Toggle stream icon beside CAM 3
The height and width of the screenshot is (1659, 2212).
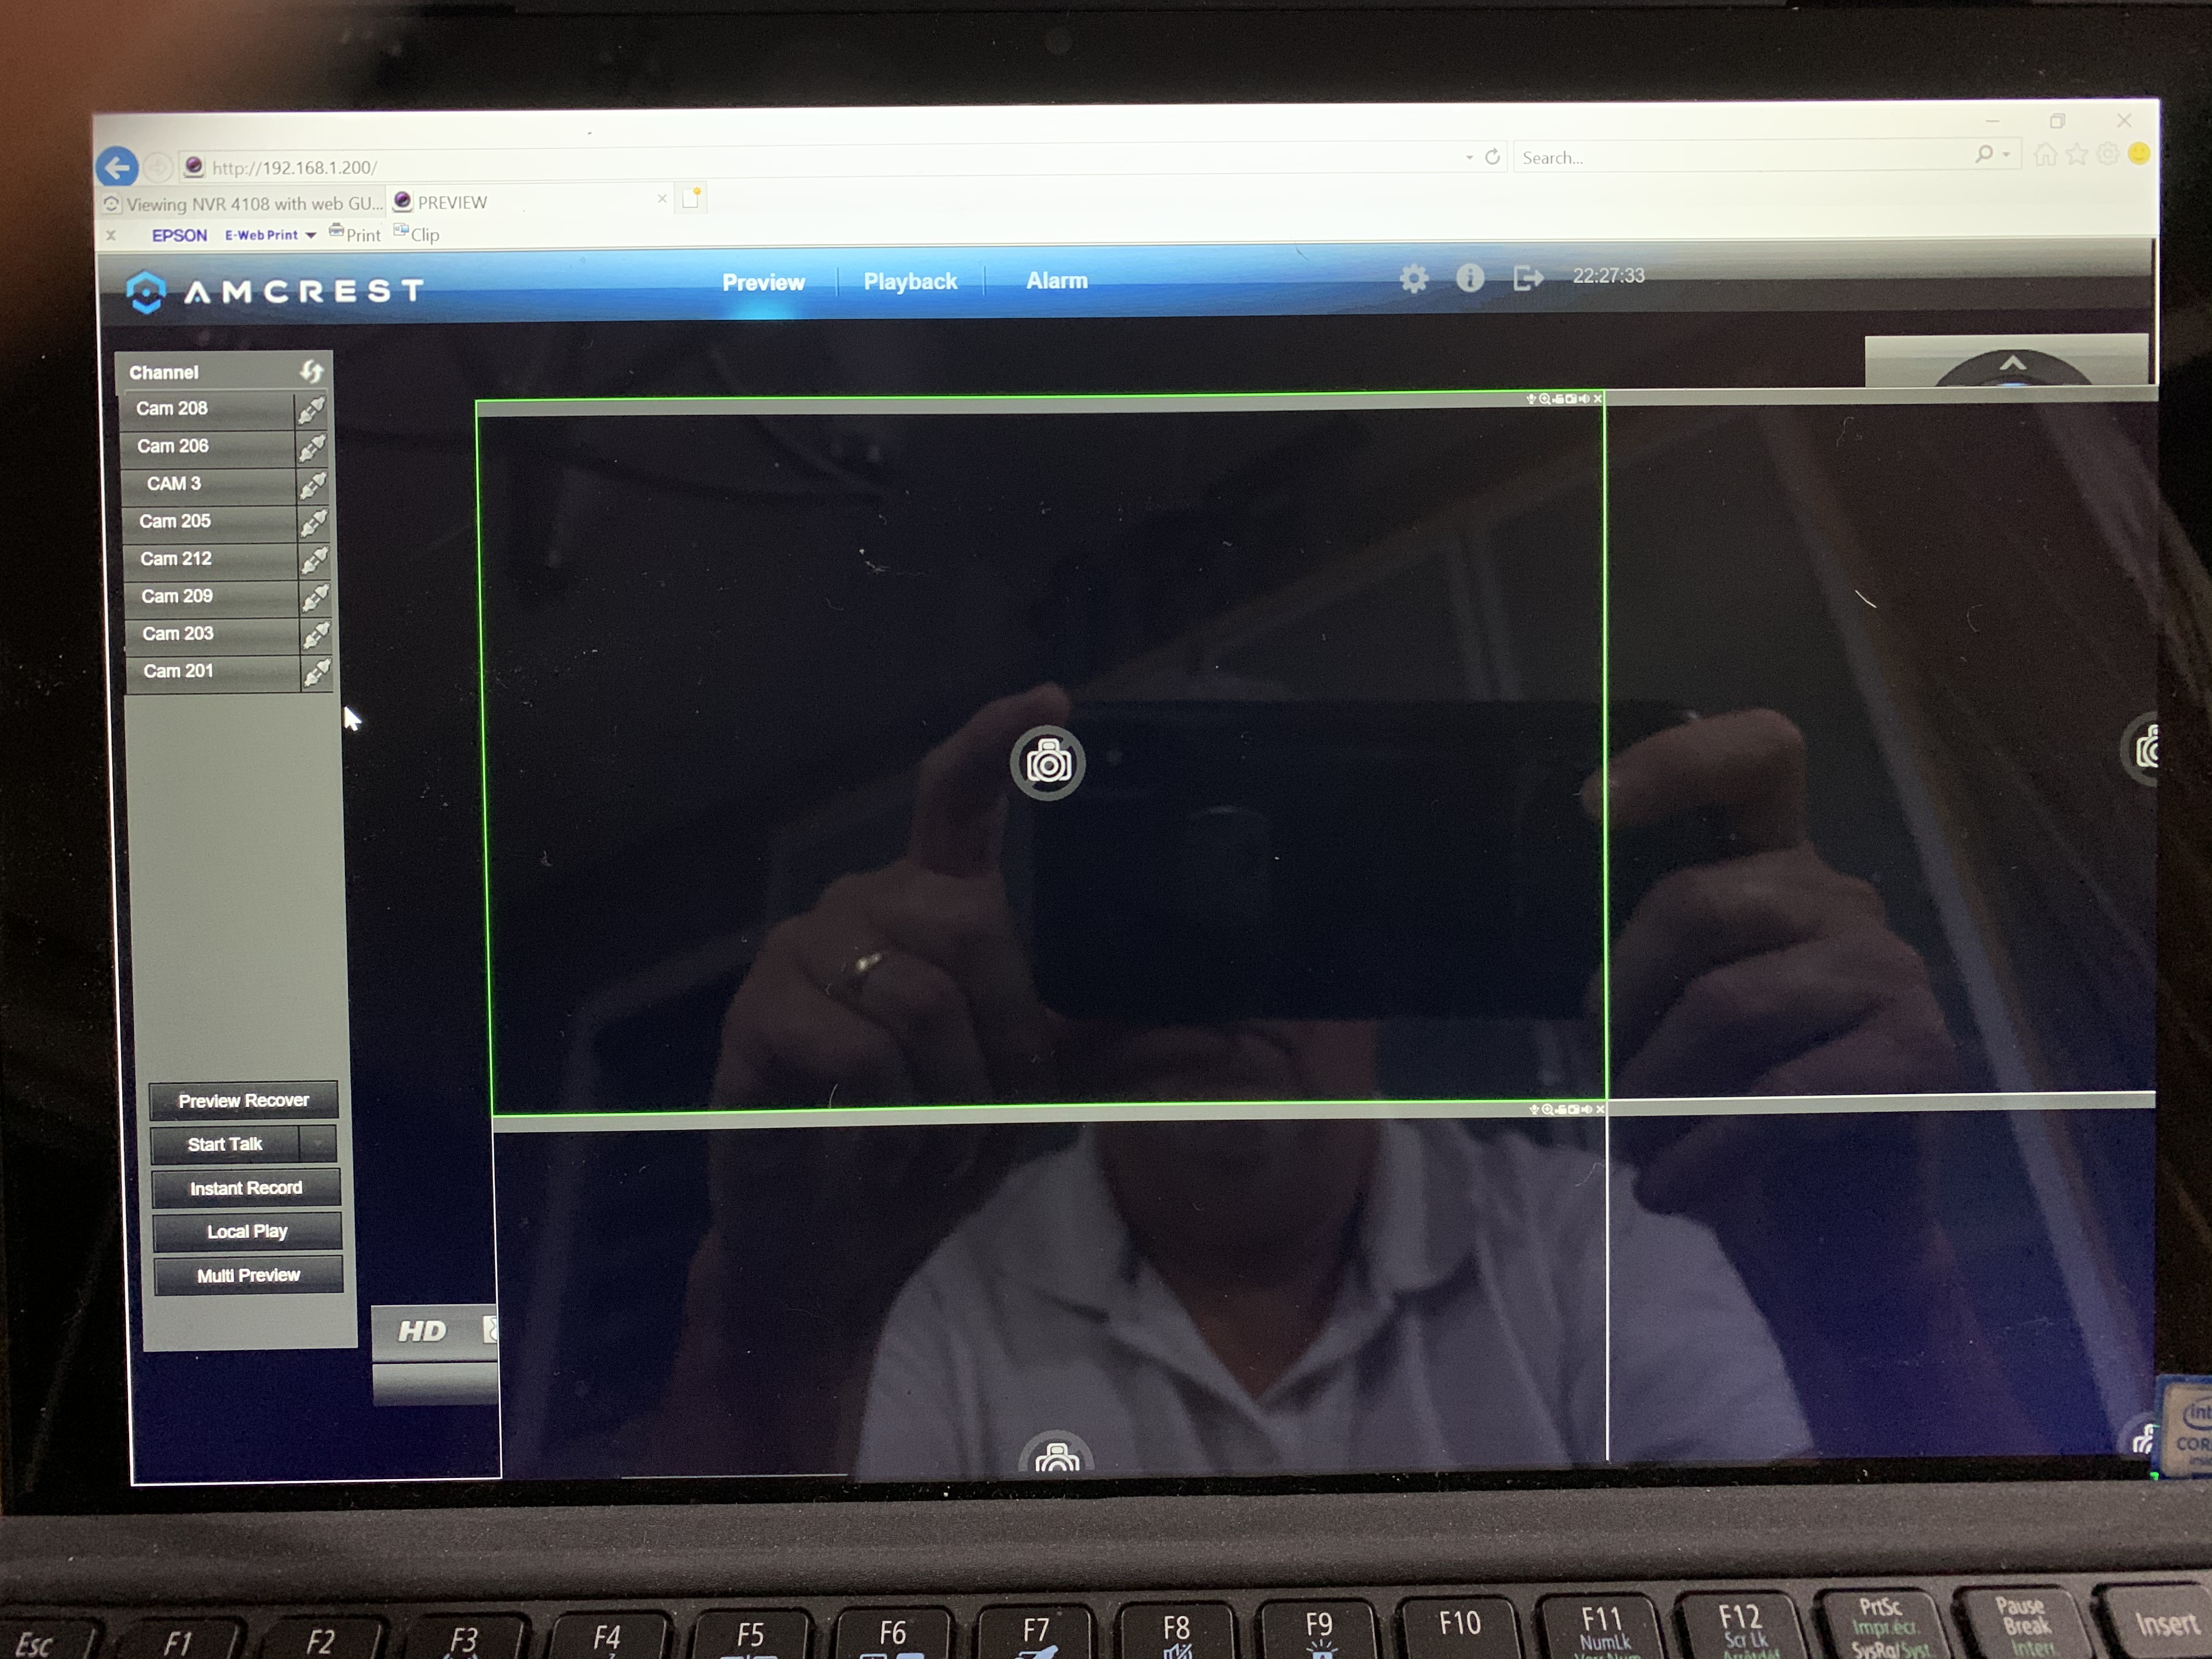point(313,485)
